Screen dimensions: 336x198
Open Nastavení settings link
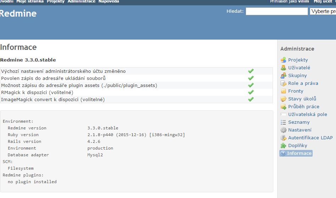300,130
